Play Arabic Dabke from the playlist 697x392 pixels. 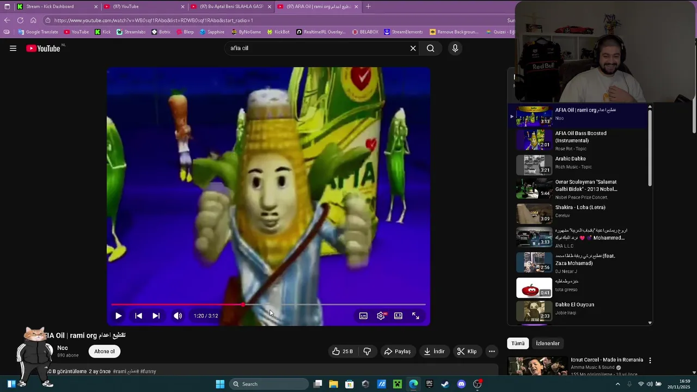pyautogui.click(x=580, y=164)
